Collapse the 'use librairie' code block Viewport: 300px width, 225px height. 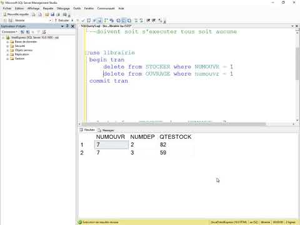[87, 52]
